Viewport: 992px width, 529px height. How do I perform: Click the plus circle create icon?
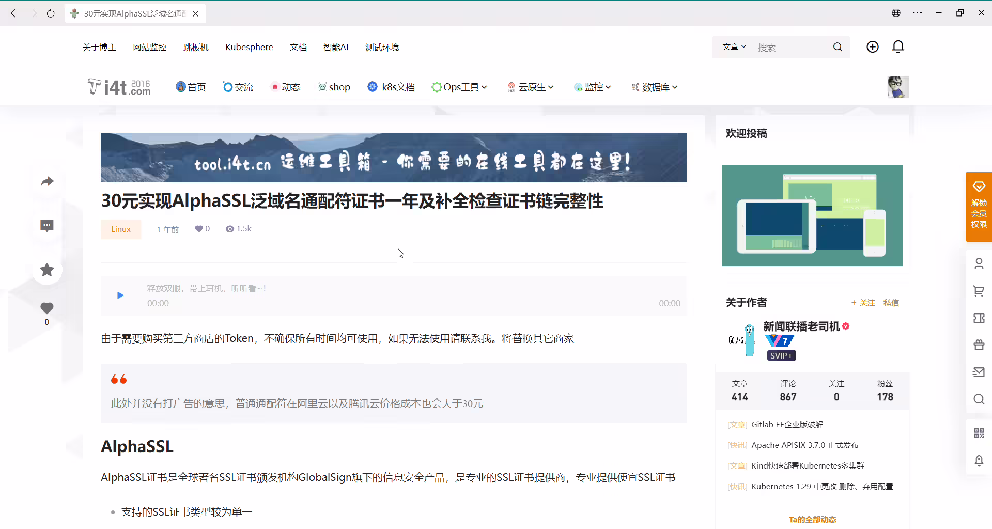pyautogui.click(x=872, y=47)
